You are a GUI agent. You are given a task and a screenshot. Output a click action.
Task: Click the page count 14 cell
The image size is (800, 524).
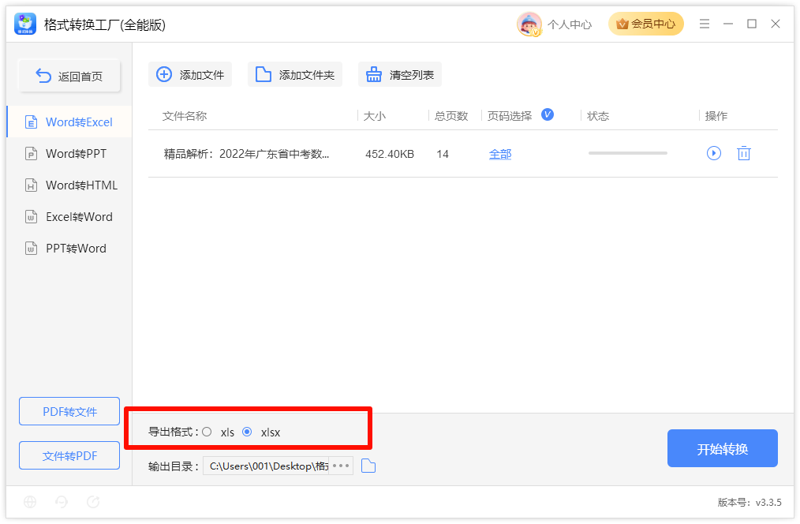point(443,154)
